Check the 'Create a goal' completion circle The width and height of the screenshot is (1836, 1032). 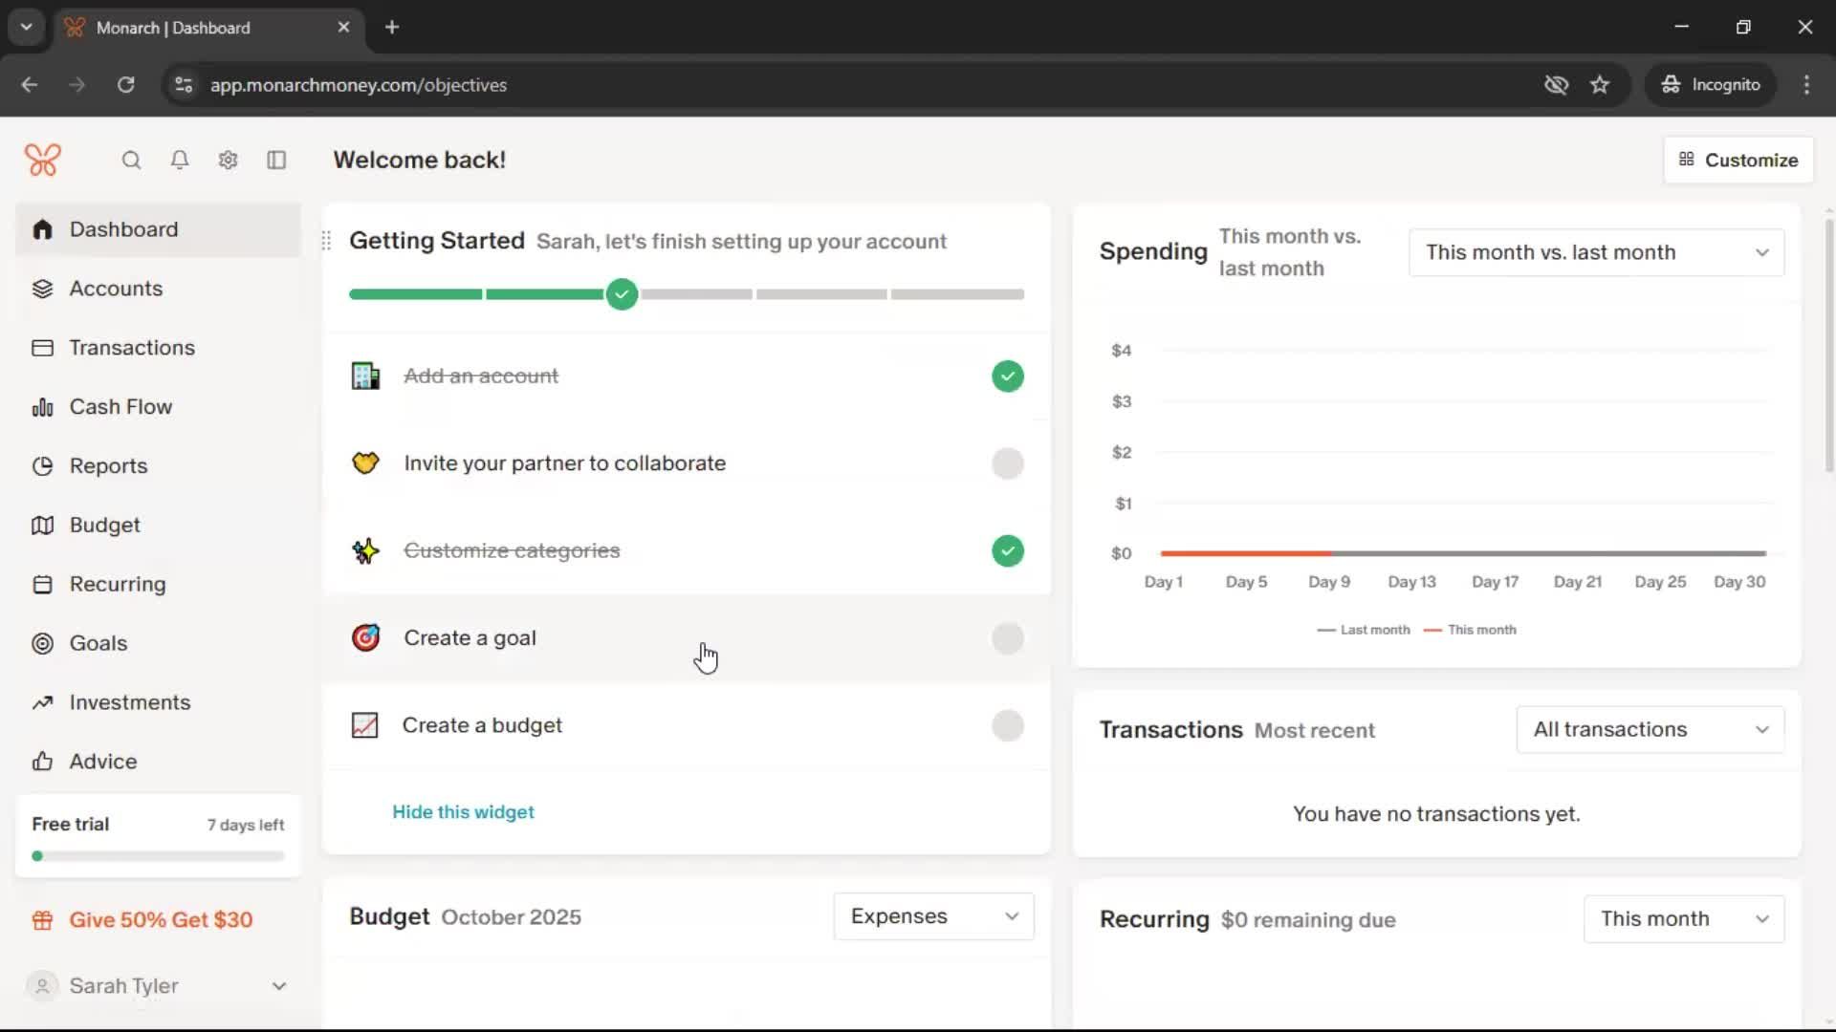[x=1007, y=638]
